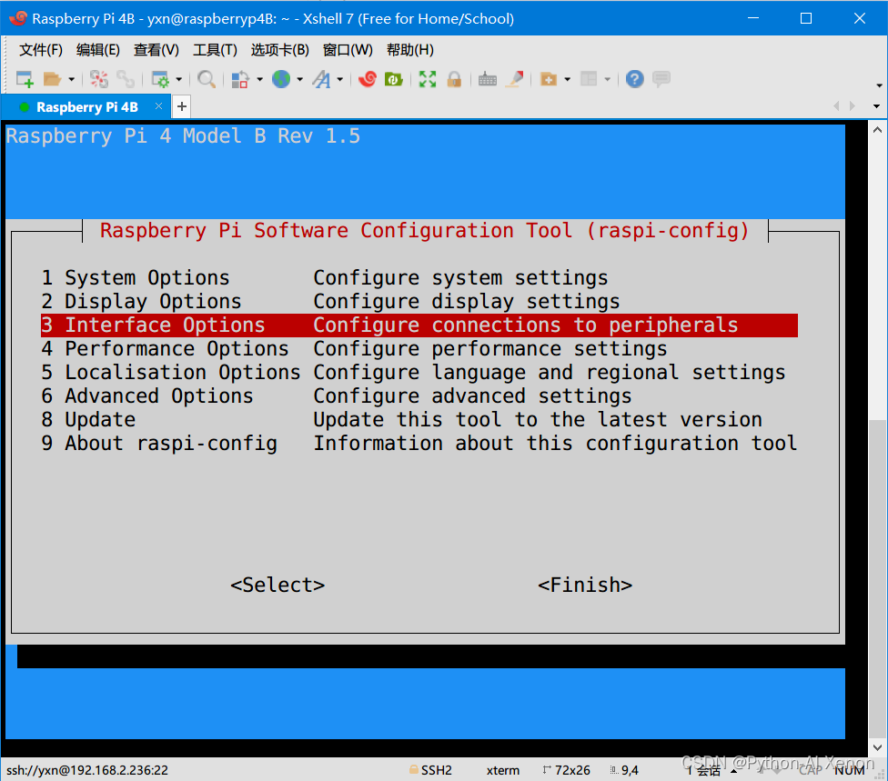This screenshot has height=781, width=888.
Task: Click the tab scroll left arrow
Action: coord(836,105)
